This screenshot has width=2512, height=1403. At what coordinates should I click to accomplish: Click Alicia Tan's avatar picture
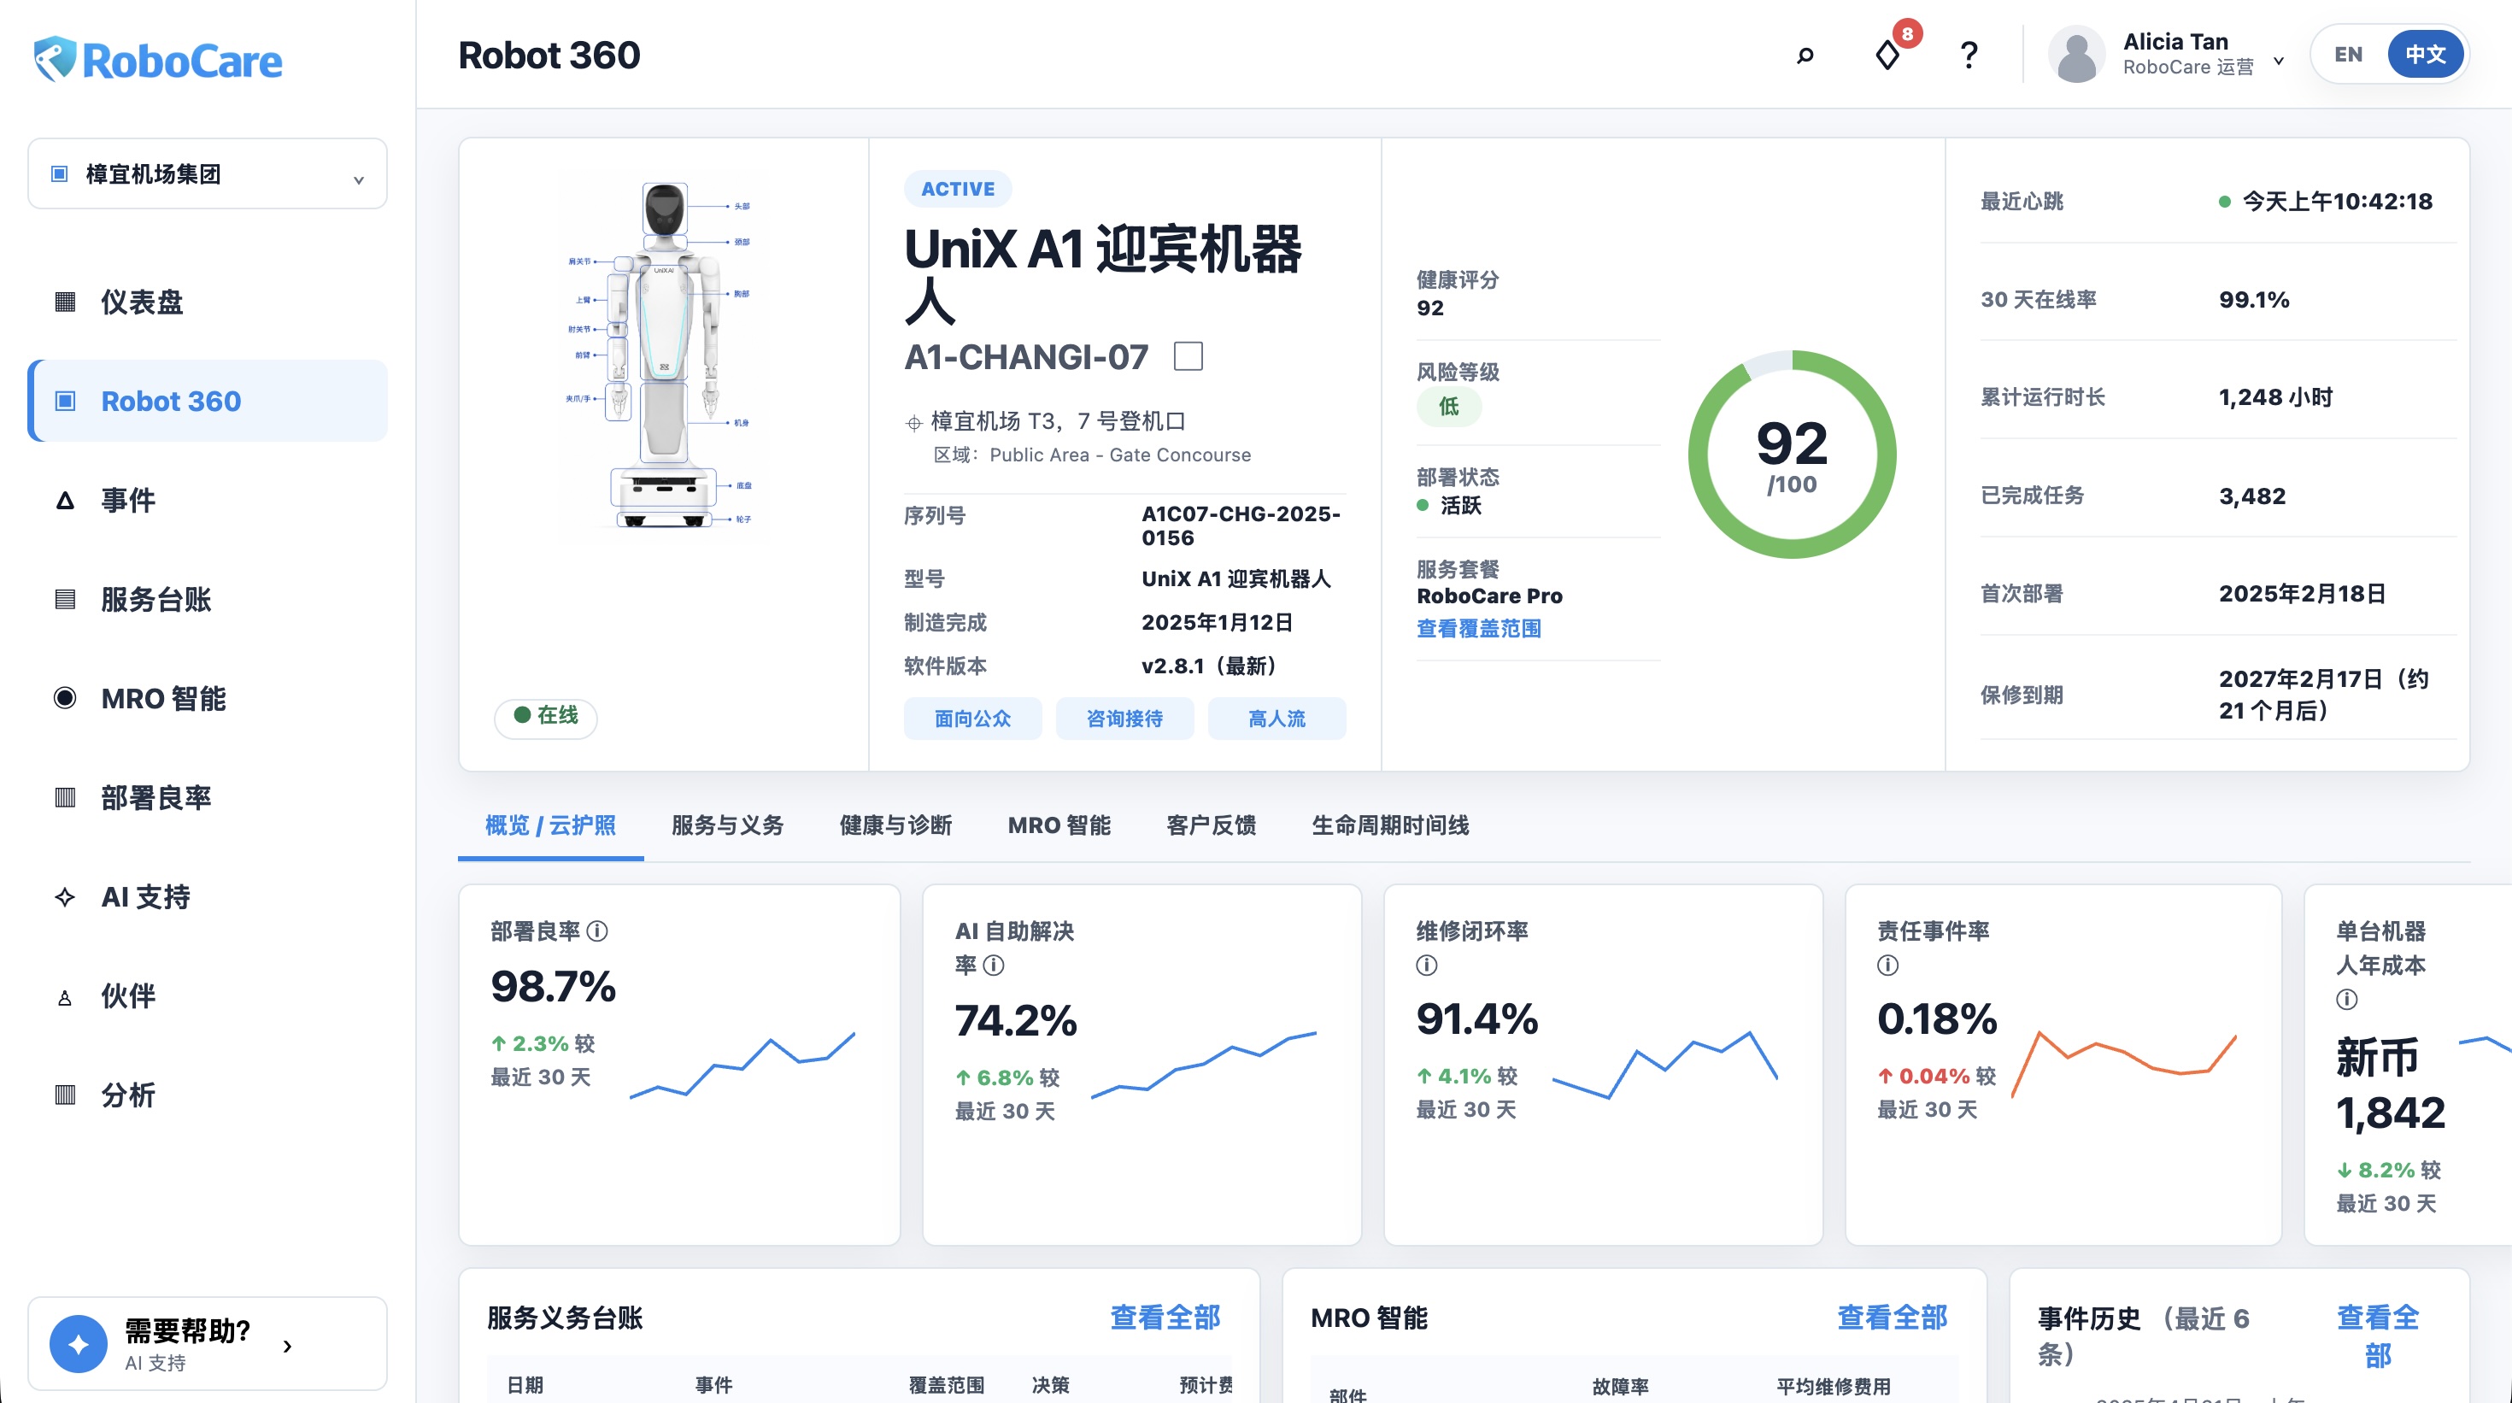[2076, 55]
